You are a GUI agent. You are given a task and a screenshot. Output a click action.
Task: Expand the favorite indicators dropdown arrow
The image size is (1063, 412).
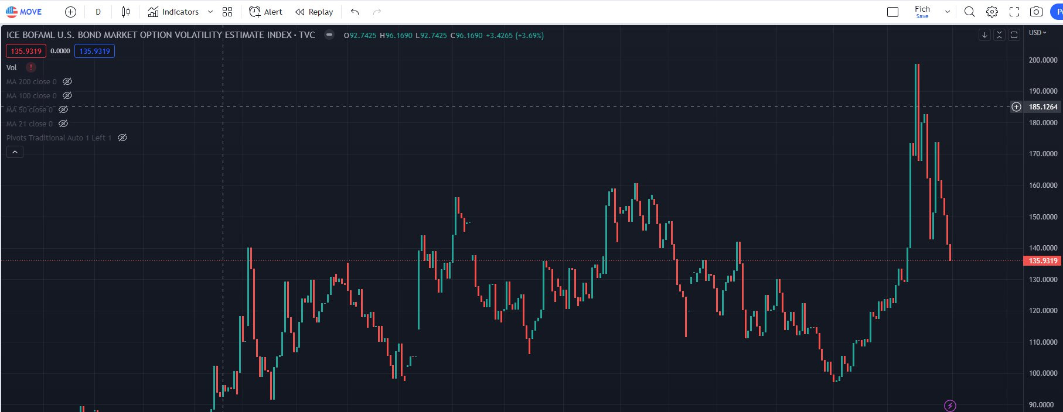coord(210,12)
